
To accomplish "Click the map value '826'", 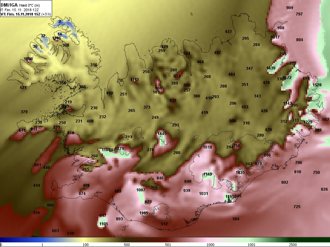I will click(324, 189).
